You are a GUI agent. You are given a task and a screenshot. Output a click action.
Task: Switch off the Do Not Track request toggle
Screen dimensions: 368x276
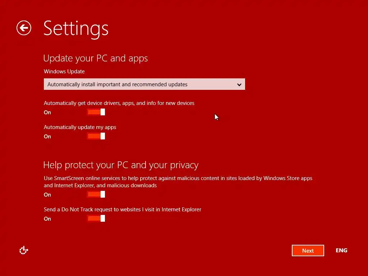(96, 218)
